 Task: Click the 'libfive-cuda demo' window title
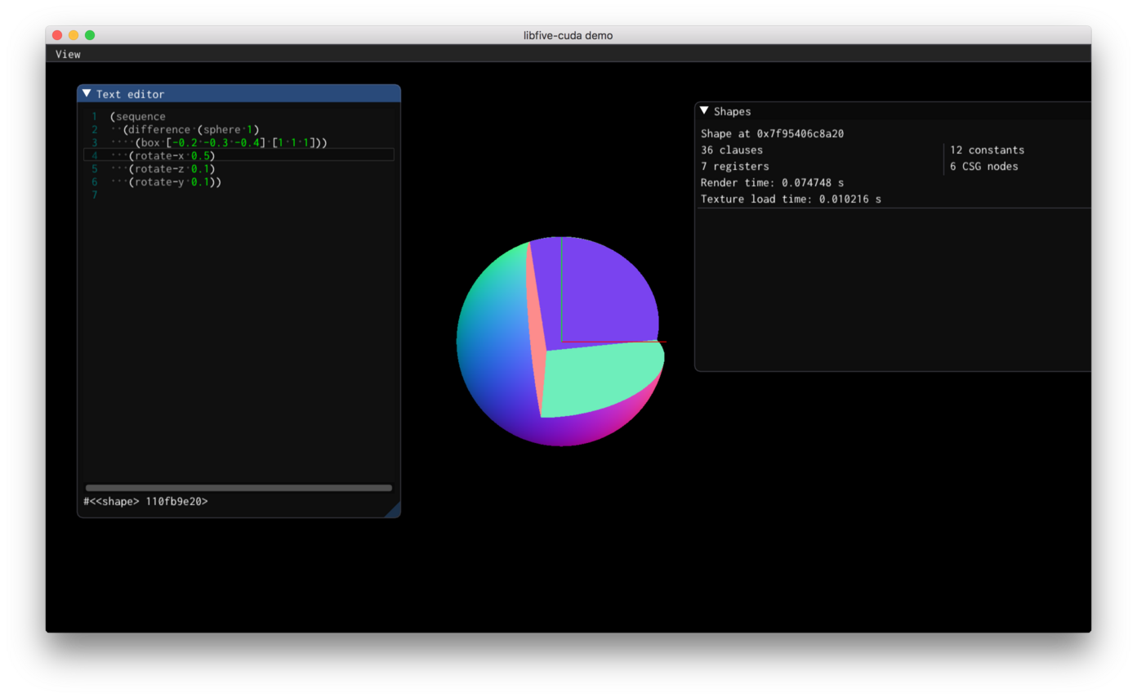[568, 35]
